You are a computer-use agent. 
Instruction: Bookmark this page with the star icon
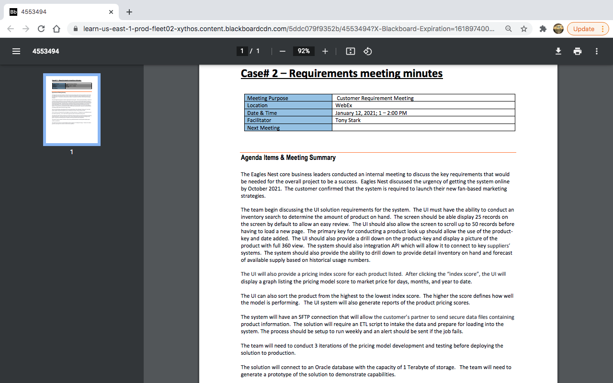pyautogui.click(x=523, y=29)
